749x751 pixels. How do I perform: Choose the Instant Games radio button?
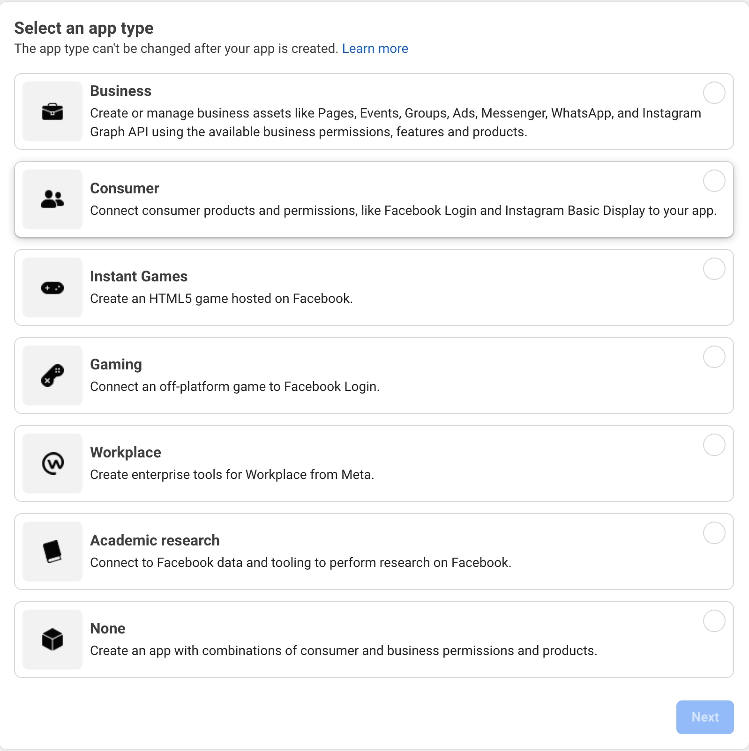(x=714, y=269)
